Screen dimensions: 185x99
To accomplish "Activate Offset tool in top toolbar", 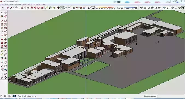I will (32, 8).
